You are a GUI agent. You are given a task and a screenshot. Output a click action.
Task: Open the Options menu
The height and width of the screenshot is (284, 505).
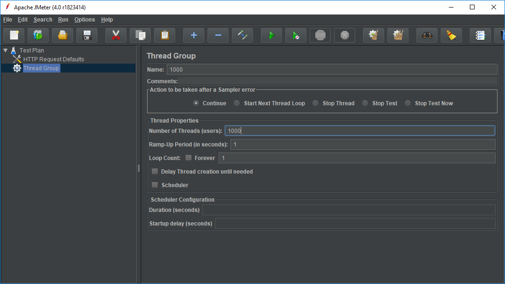pos(84,20)
